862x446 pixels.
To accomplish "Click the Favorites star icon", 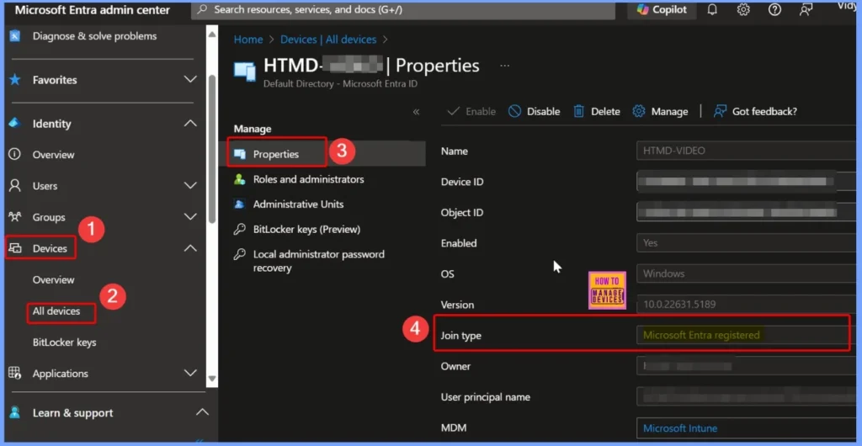I will click(x=15, y=80).
